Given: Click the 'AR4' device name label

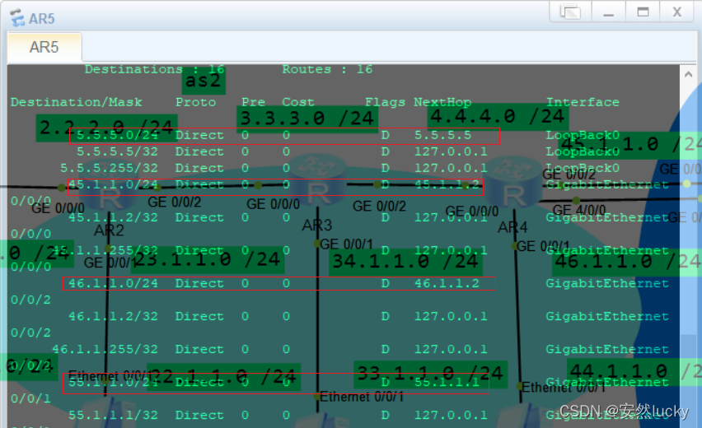Looking at the screenshot, I should tap(512, 227).
